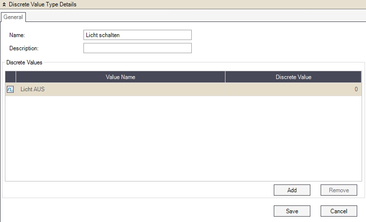Collapse the Discrete Value Type Details chevron
Image resolution: width=366 pixels, height=222 pixels.
click(4, 4)
